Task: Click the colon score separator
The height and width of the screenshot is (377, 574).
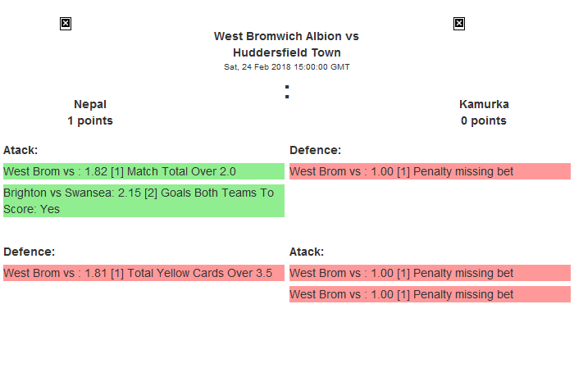Action: [x=287, y=92]
